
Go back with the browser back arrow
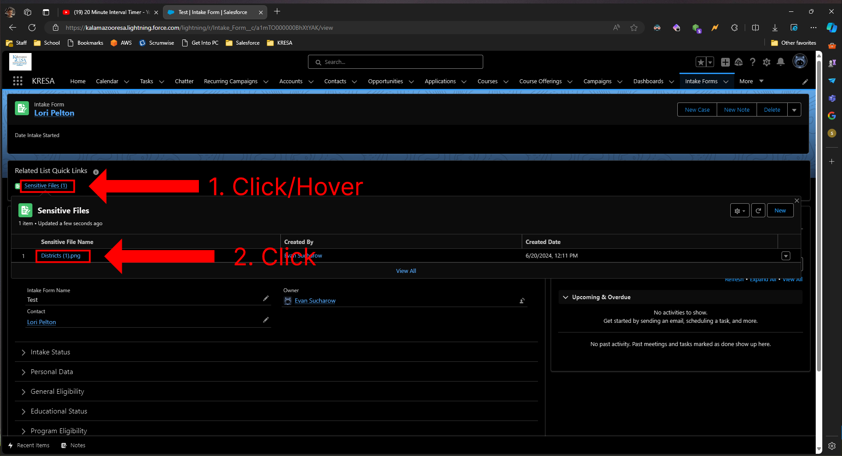(13, 28)
